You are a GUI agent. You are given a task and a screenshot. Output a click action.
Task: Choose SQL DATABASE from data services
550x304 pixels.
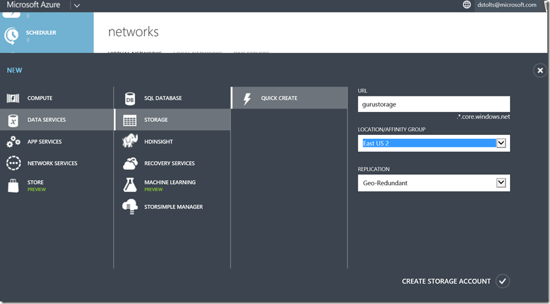point(173,98)
